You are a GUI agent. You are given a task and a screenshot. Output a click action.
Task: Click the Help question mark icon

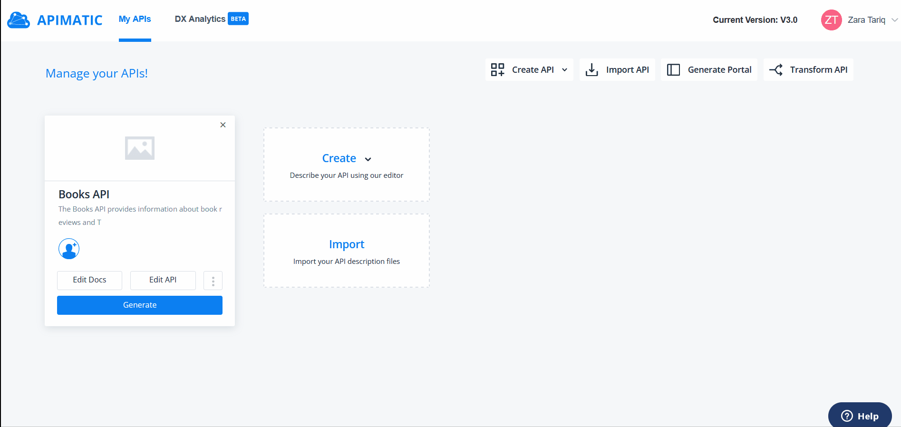coord(847,416)
